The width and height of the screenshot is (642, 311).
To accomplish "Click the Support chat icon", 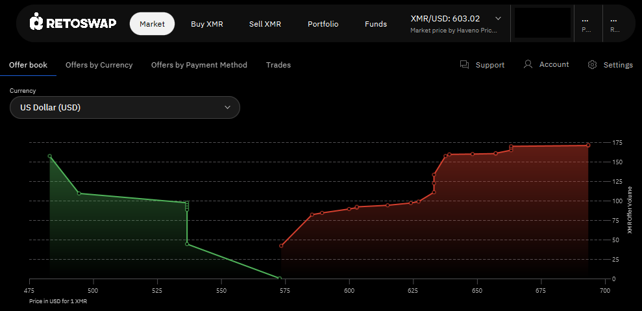I will [464, 64].
